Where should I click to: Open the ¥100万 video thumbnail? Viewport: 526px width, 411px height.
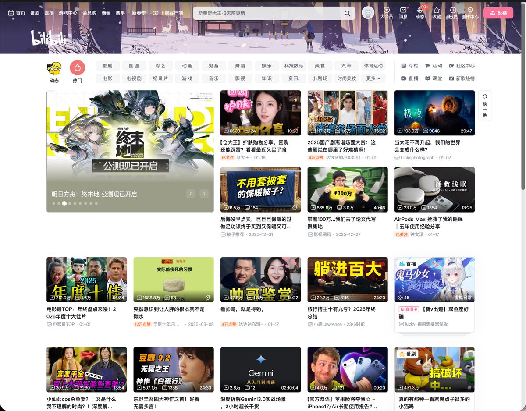tap(348, 190)
